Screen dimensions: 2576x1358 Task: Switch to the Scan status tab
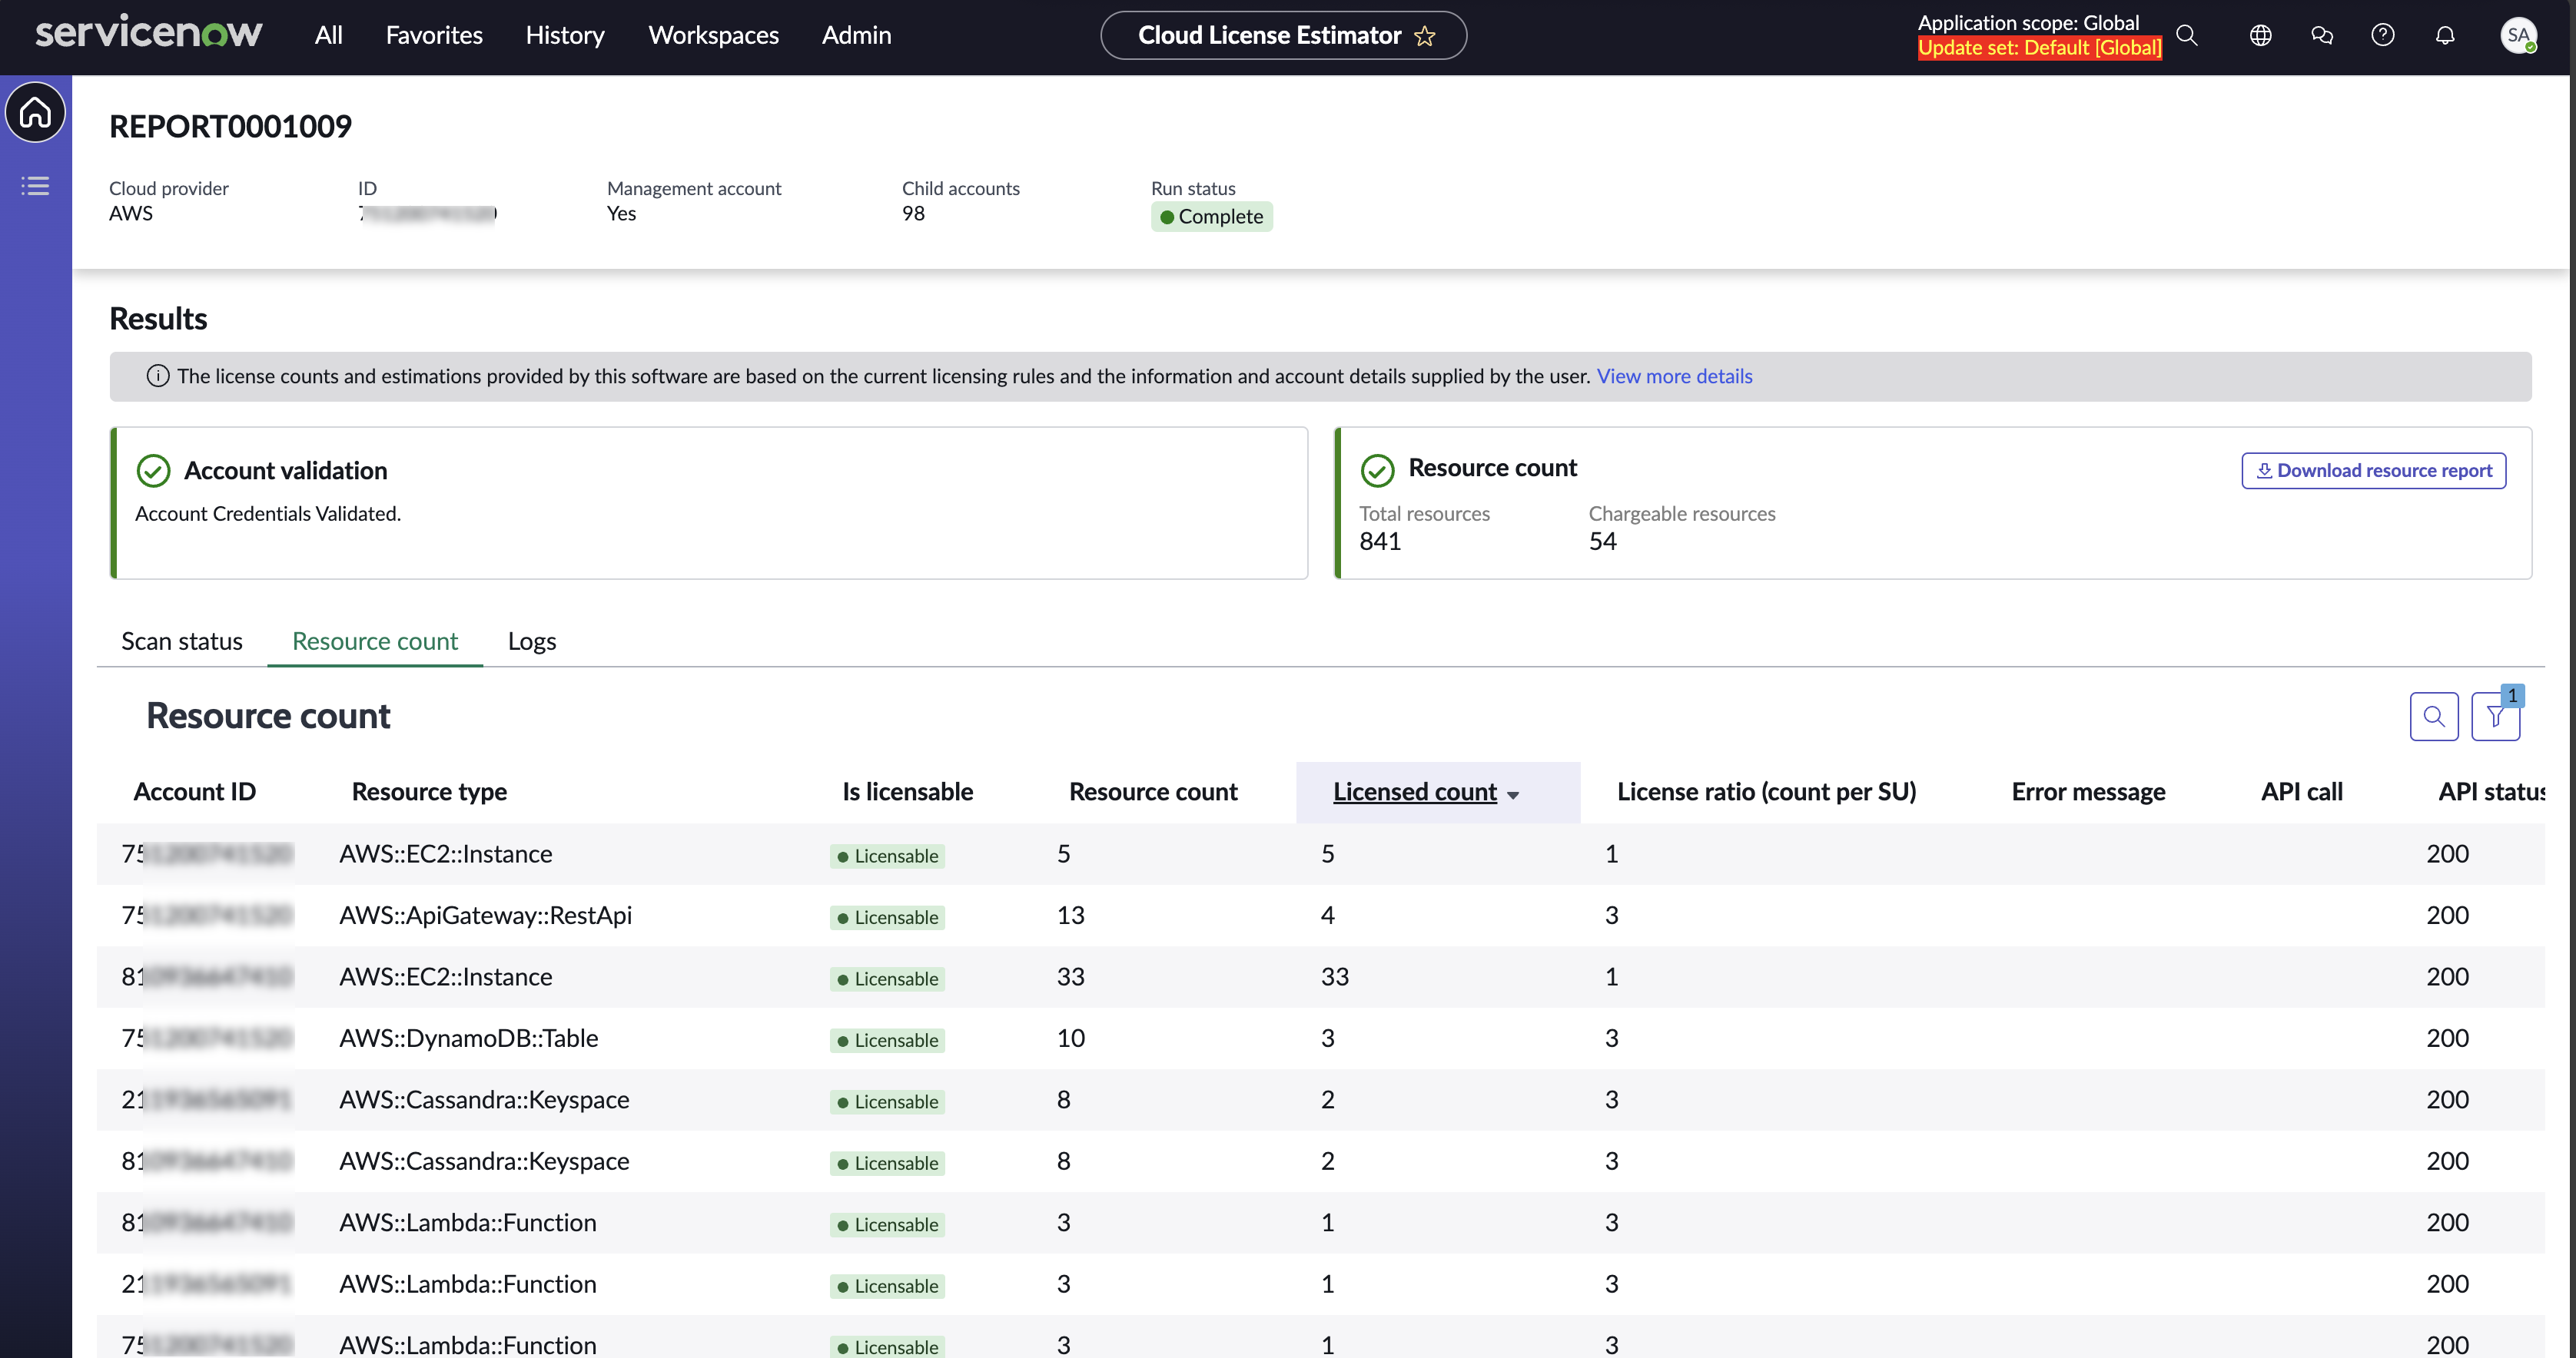[x=182, y=641]
